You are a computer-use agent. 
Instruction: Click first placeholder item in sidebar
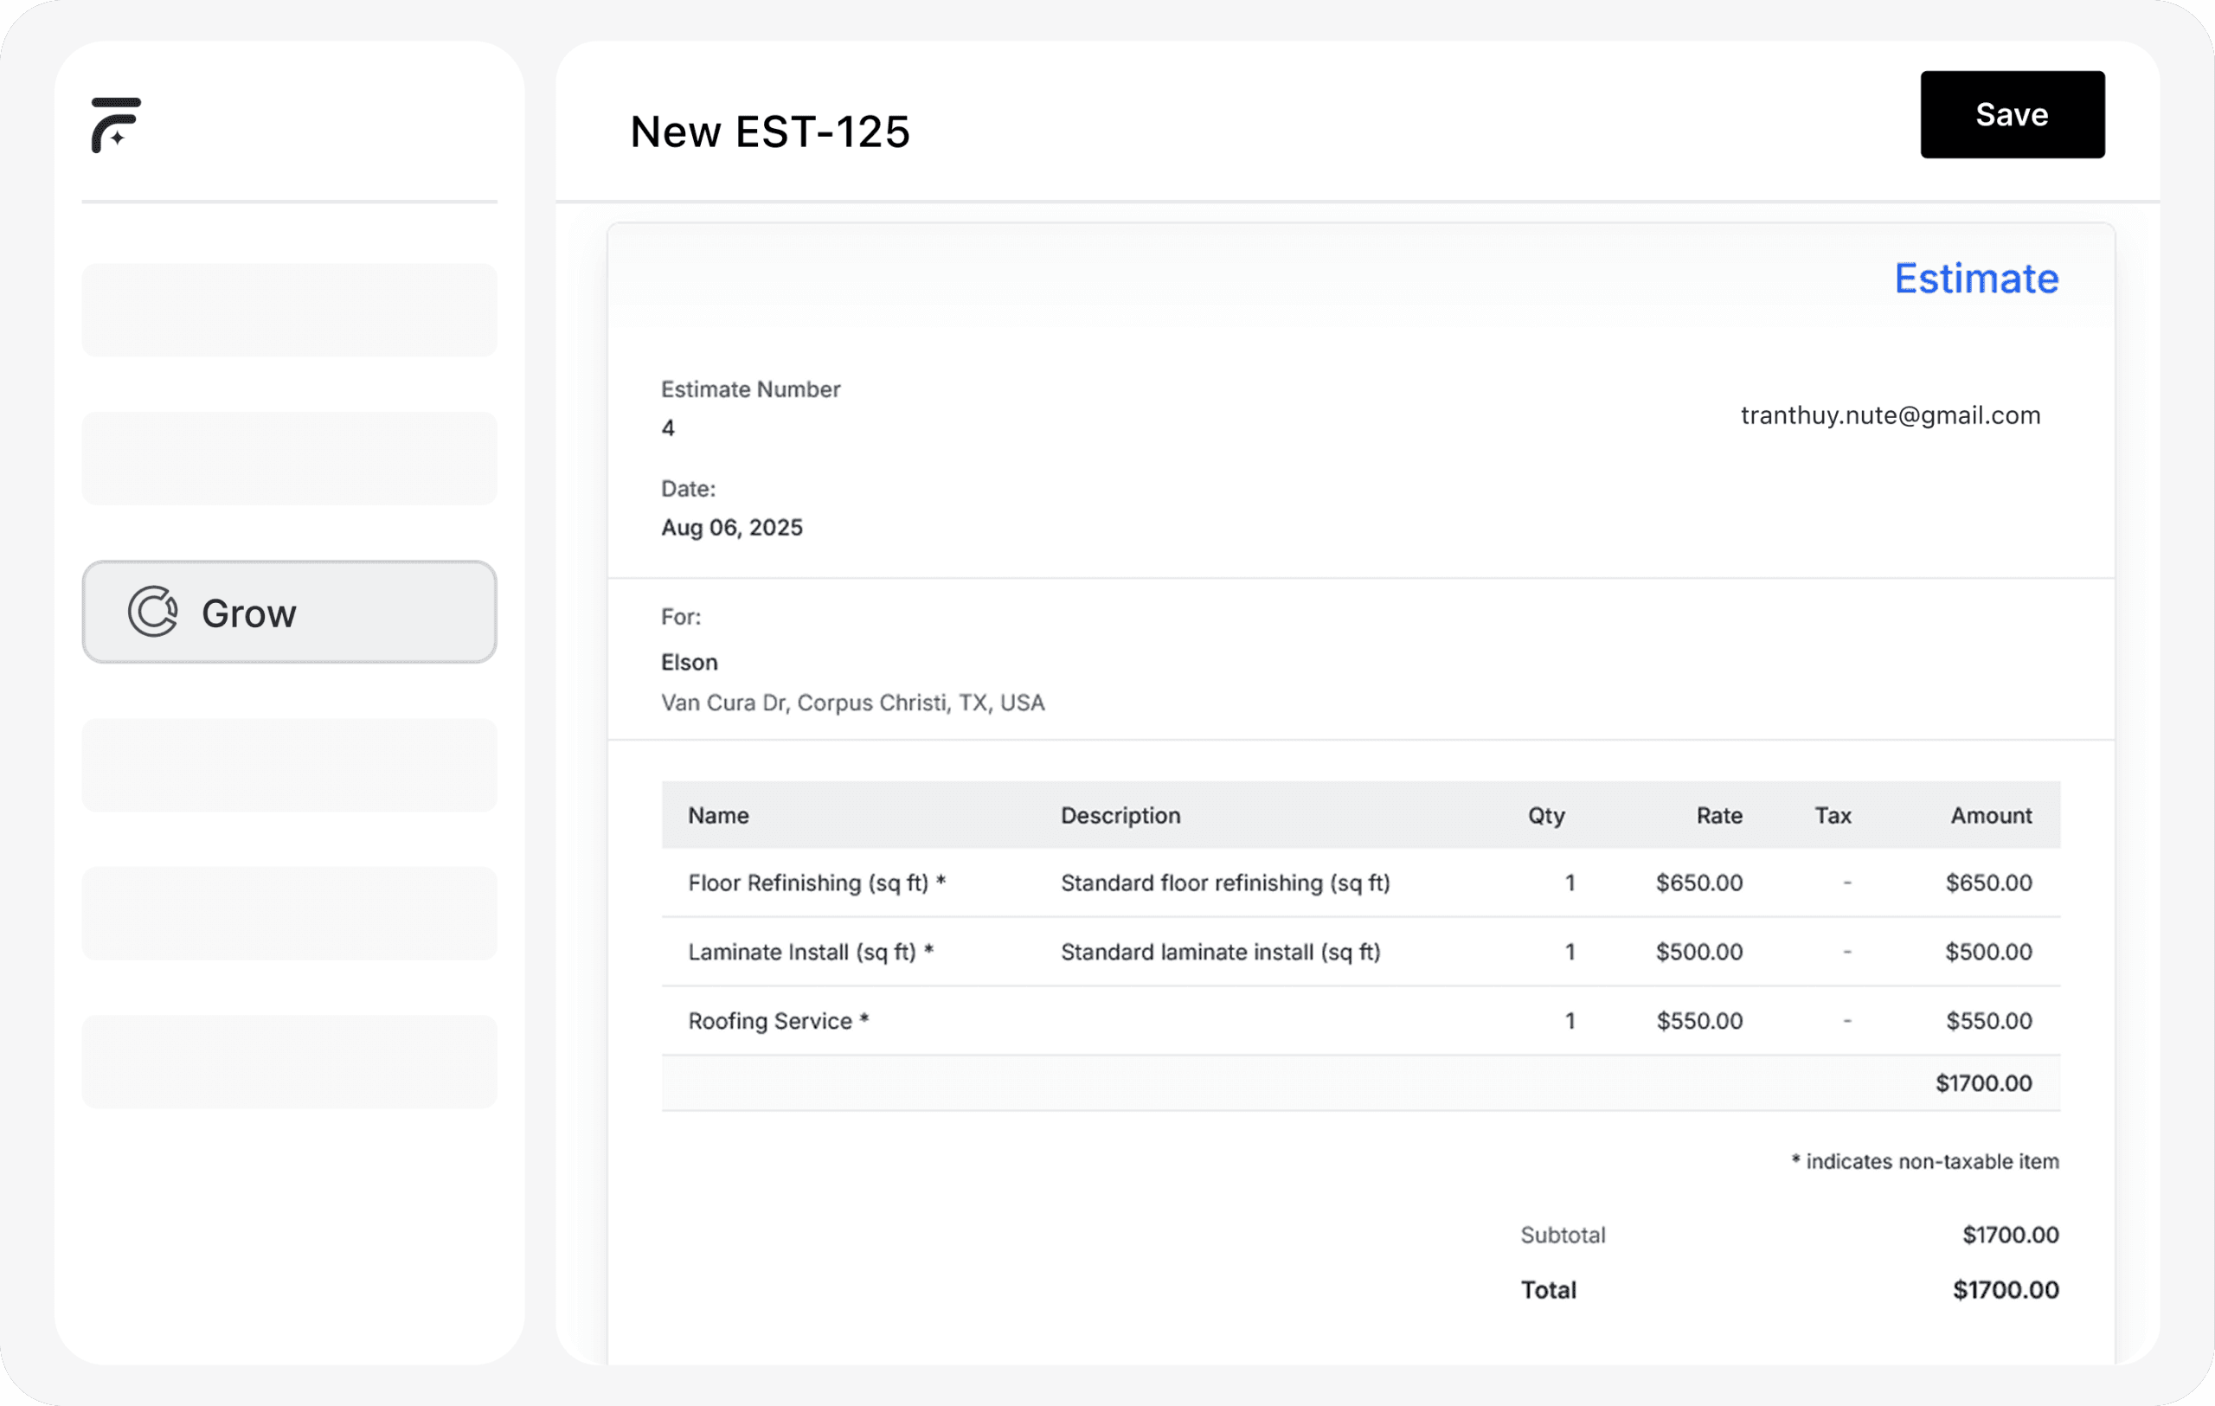pyautogui.click(x=289, y=310)
